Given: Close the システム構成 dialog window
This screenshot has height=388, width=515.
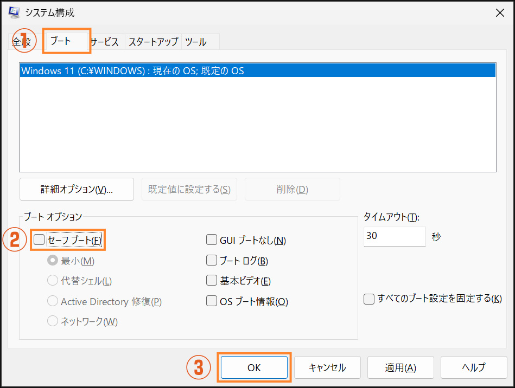Looking at the screenshot, I should (500, 13).
